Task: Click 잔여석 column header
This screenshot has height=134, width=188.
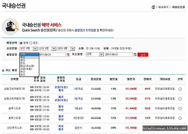Action: [x=147, y=79]
